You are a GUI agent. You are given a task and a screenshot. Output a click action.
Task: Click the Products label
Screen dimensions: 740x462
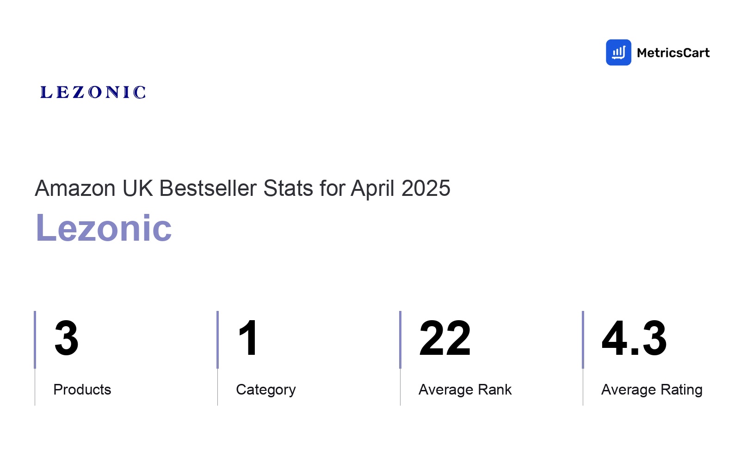click(x=82, y=389)
